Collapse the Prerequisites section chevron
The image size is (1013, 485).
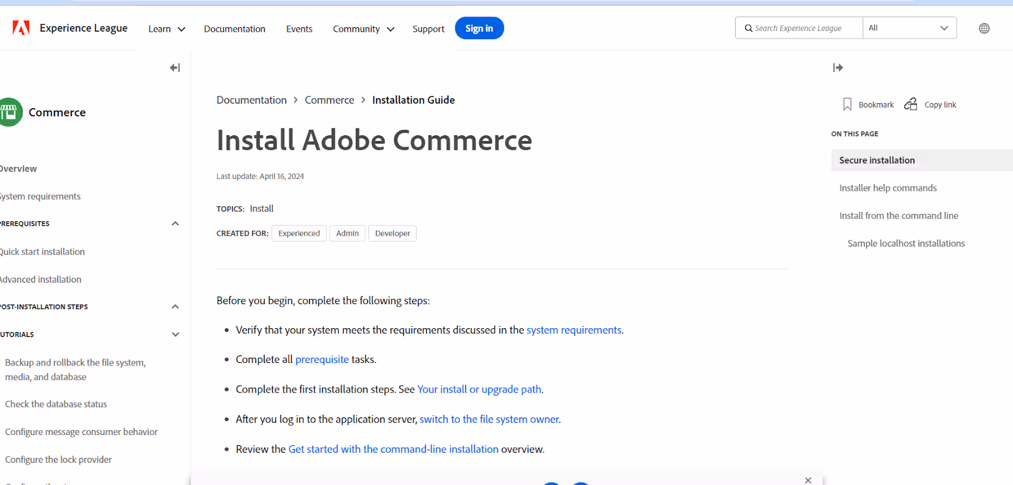175,224
